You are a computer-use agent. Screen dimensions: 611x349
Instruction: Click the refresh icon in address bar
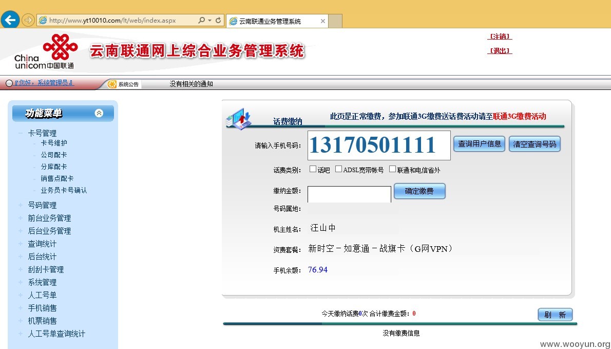(x=218, y=20)
